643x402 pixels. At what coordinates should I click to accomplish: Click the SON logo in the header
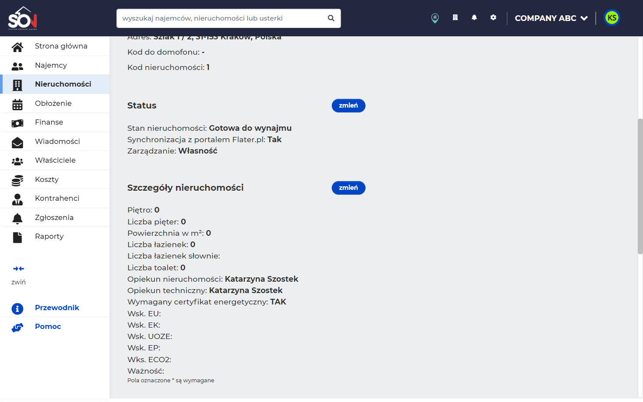[x=23, y=18]
